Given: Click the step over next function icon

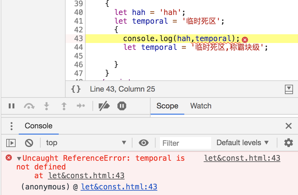Looking at the screenshot, I should (29, 106).
